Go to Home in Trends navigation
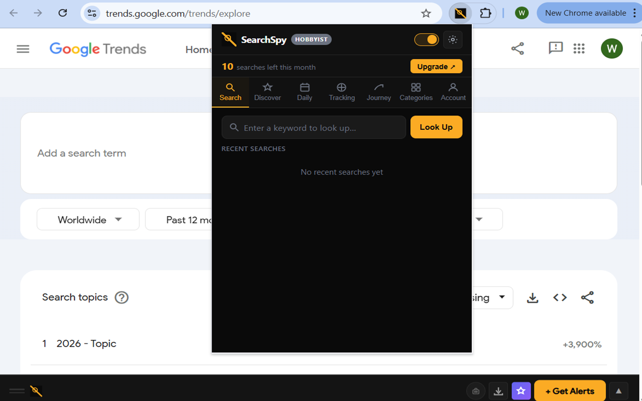Image resolution: width=642 pixels, height=401 pixels. click(198, 49)
